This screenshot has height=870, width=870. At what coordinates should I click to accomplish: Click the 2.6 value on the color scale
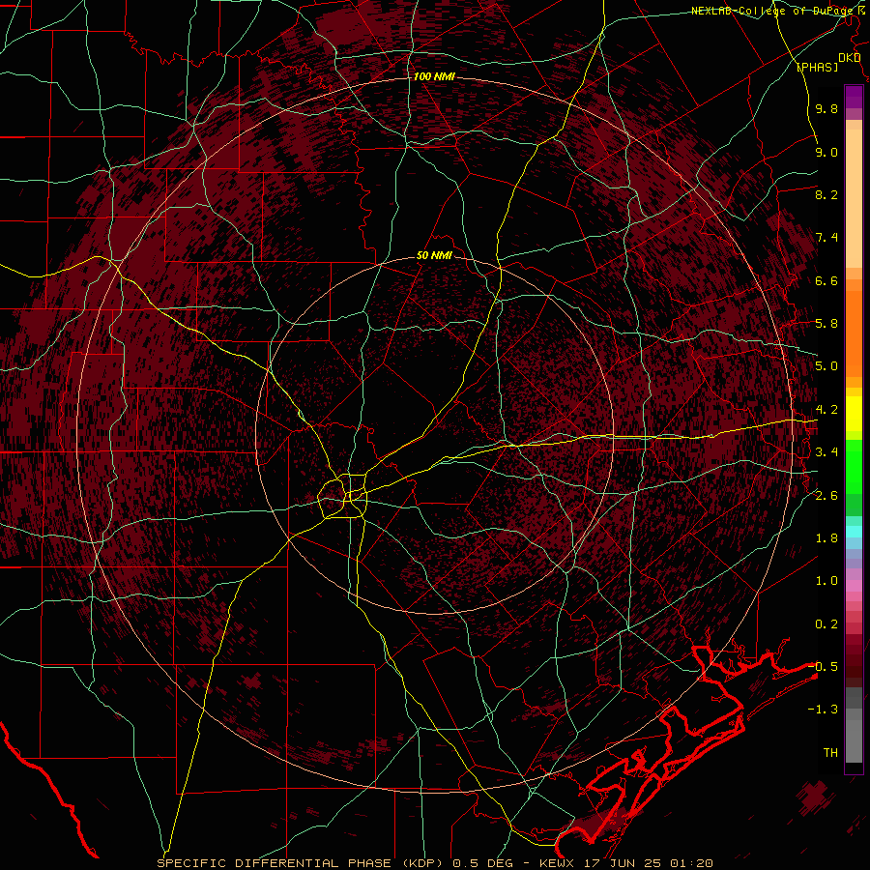point(826,496)
